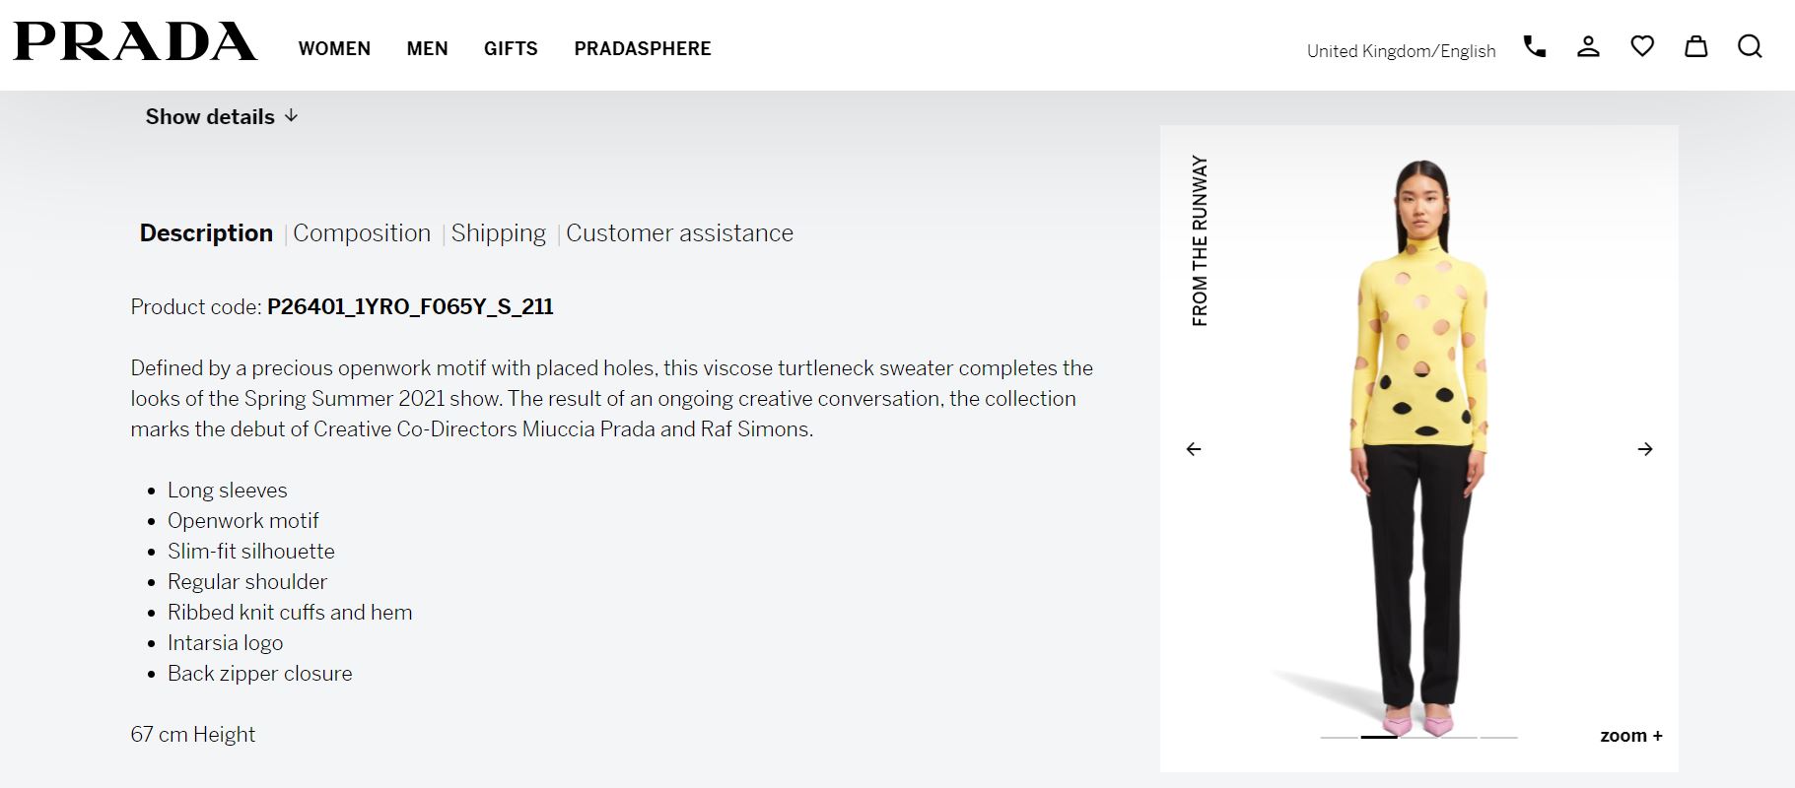Open the WOMEN menu
1795x788 pixels.
click(334, 48)
